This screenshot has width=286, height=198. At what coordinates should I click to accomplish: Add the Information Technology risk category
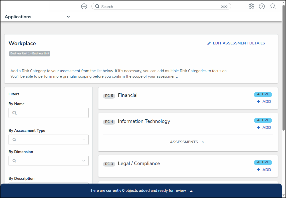pos(264,128)
